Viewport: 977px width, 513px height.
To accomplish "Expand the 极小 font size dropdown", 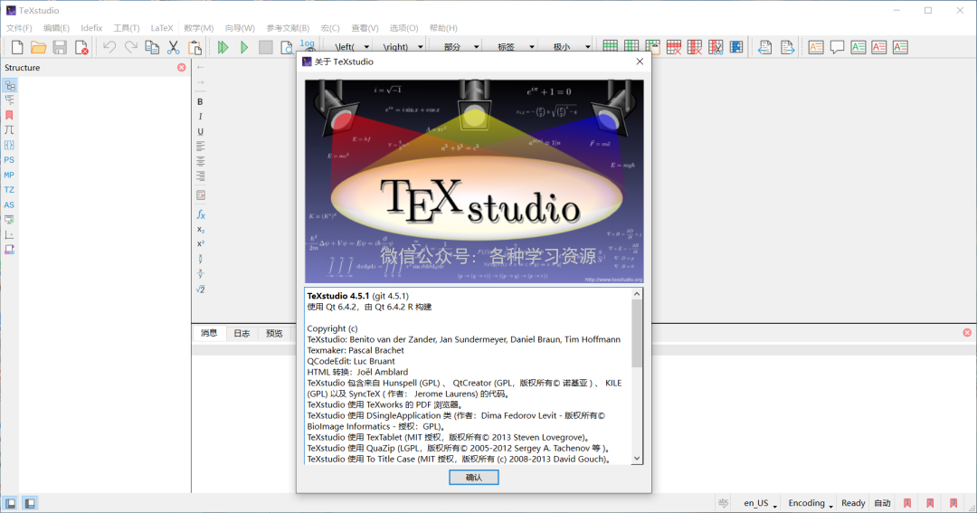I will 587,47.
